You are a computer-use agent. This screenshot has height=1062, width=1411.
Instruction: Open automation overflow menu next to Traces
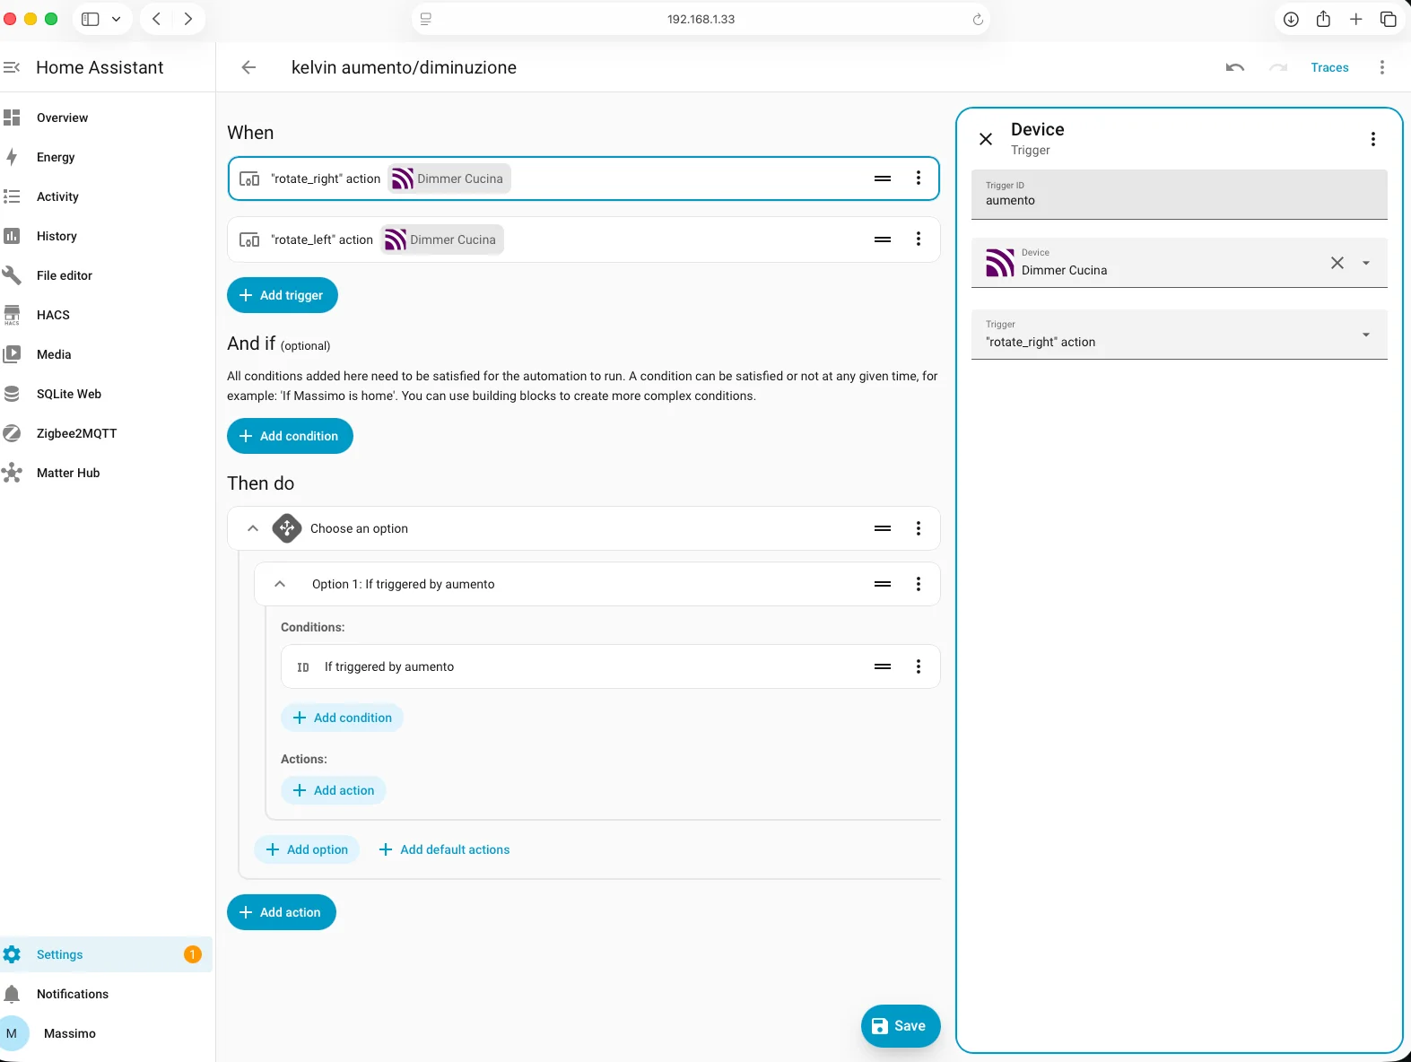pos(1382,67)
